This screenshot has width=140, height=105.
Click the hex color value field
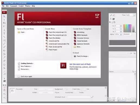[127, 34]
